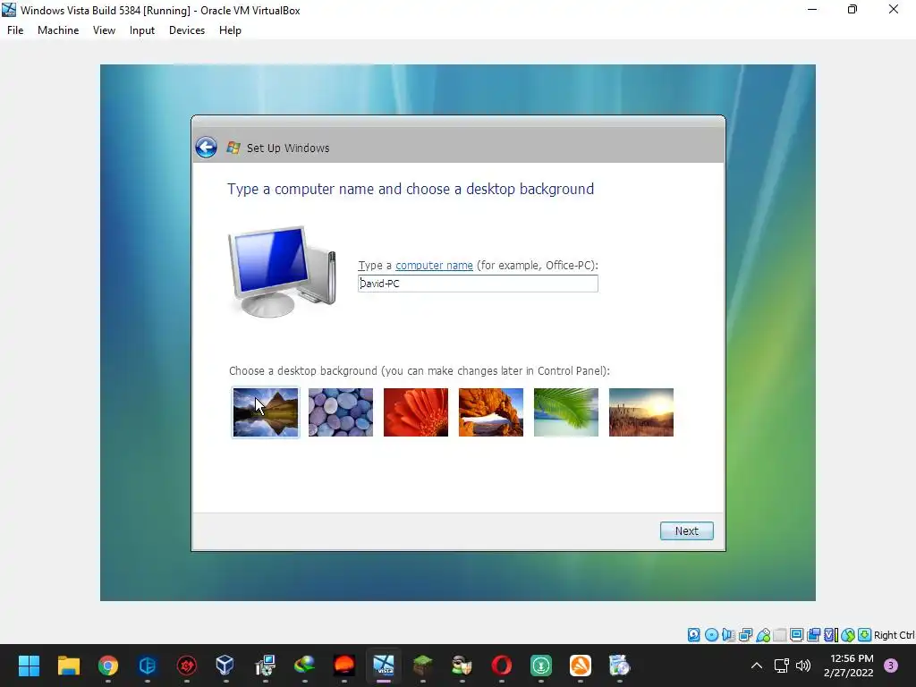Open VirtualBox Manager cube icon on taskbar
The height and width of the screenshot is (687, 916).
click(225, 666)
